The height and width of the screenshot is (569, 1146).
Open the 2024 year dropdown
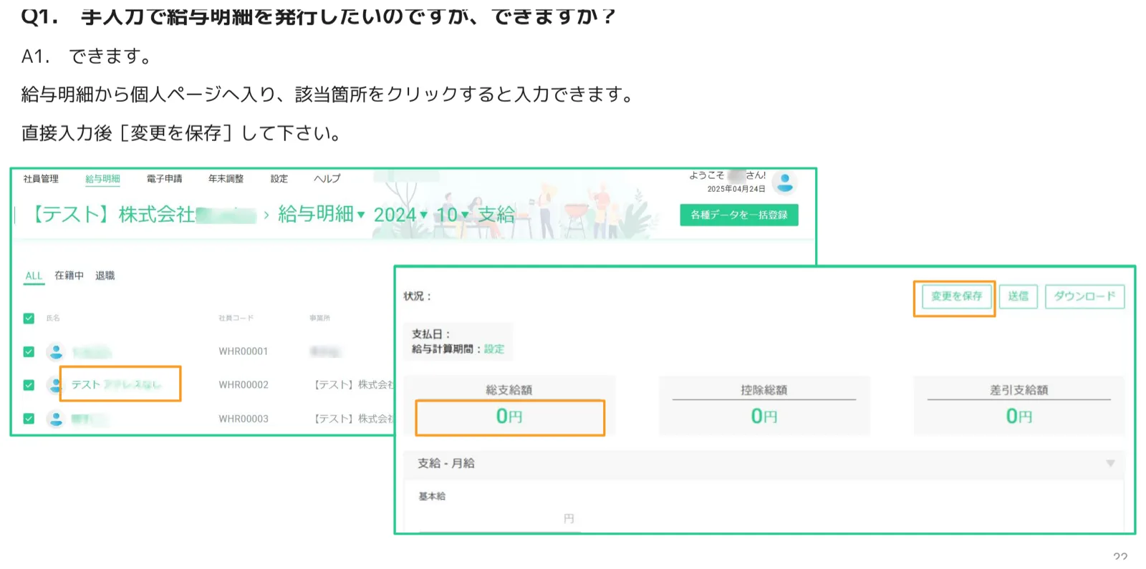(400, 215)
